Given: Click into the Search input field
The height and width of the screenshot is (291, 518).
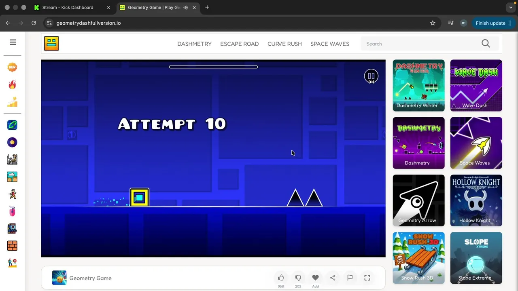Looking at the screenshot, I should (x=421, y=44).
